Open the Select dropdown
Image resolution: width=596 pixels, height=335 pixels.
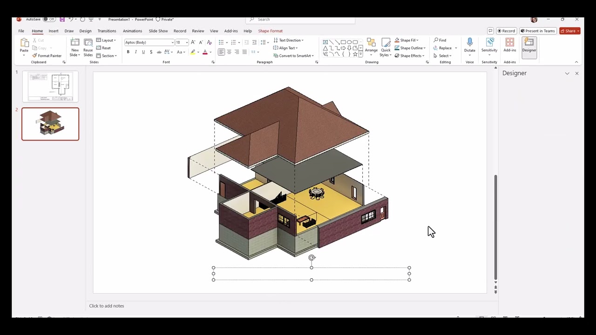pos(442,56)
